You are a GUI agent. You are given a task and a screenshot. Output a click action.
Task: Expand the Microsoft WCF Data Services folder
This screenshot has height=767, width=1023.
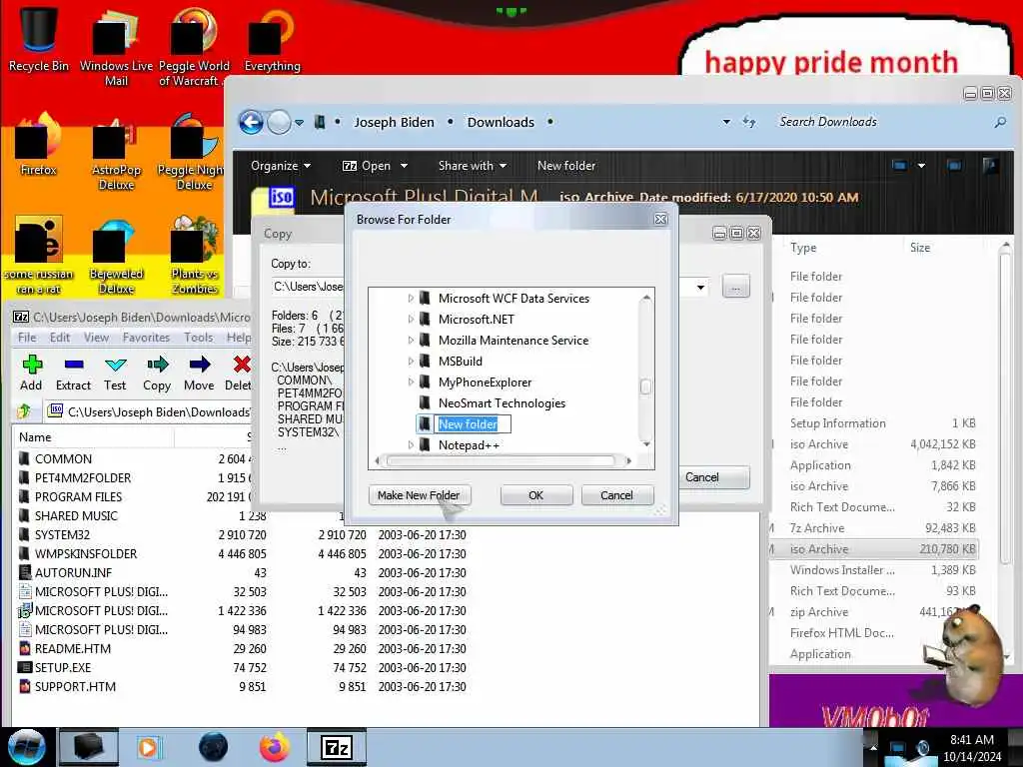[x=411, y=298]
